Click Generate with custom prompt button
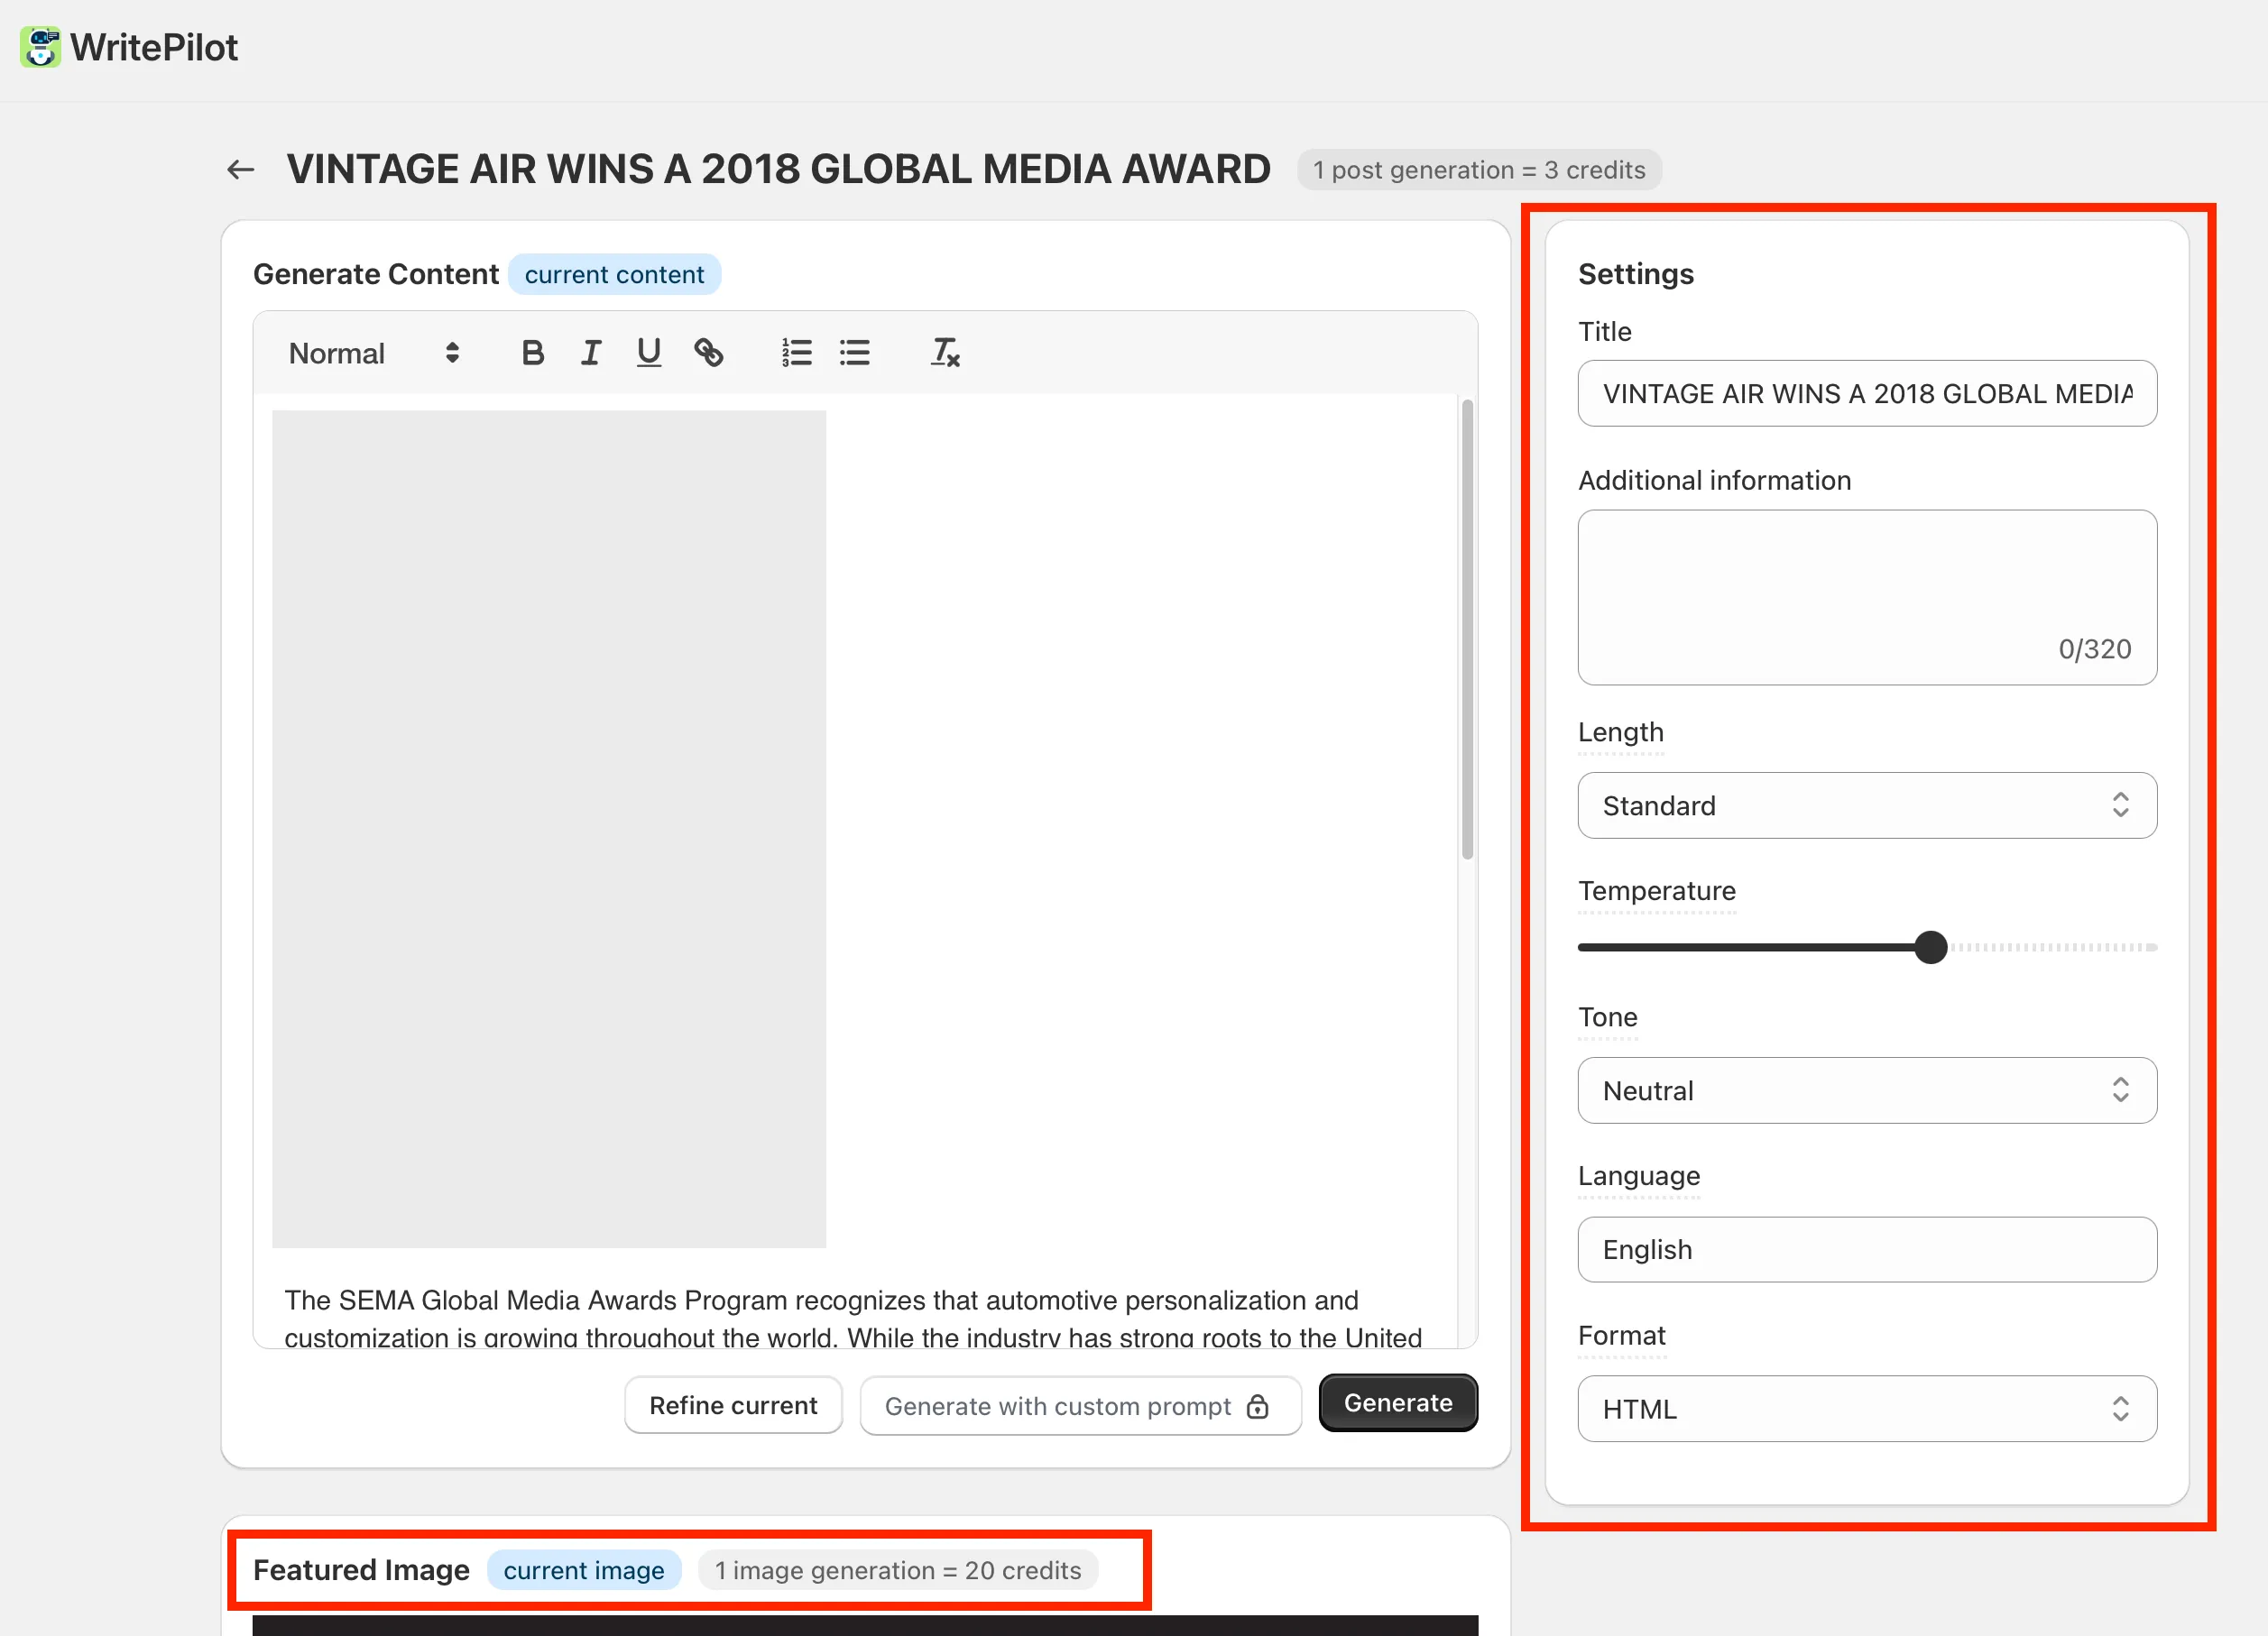2268x1636 pixels. coord(1080,1406)
